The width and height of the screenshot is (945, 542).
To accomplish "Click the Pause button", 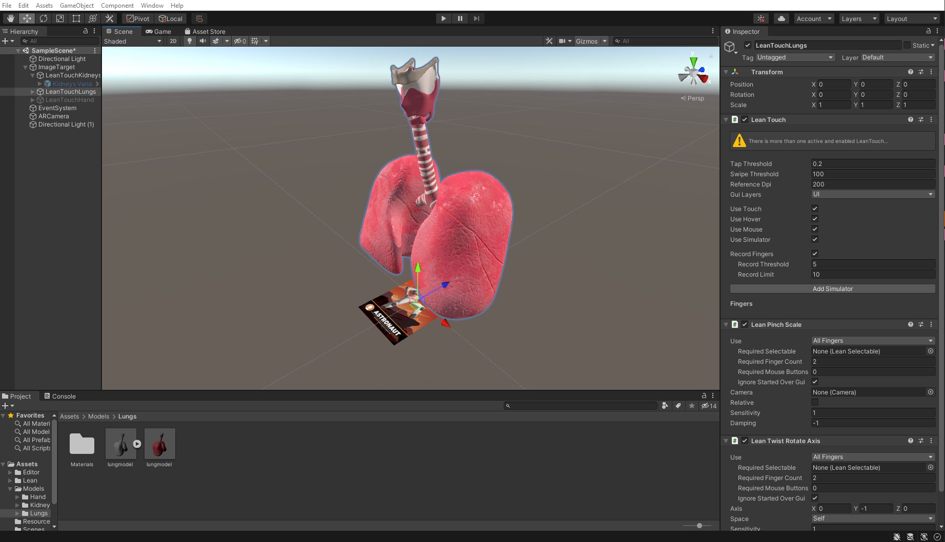I will coord(460,18).
